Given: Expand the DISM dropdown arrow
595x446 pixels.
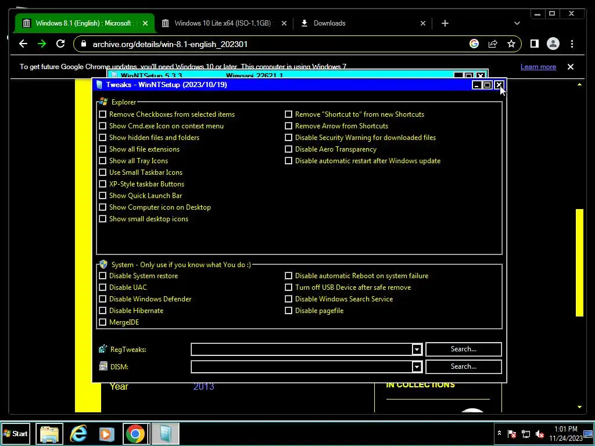Looking at the screenshot, I should point(417,367).
